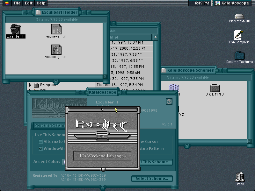Click the list window's vertical scrollbar

tap(156, 66)
